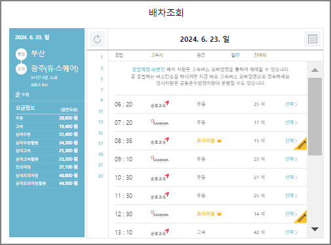Refresh the bus schedule list
The image size is (331, 245).
97,39
